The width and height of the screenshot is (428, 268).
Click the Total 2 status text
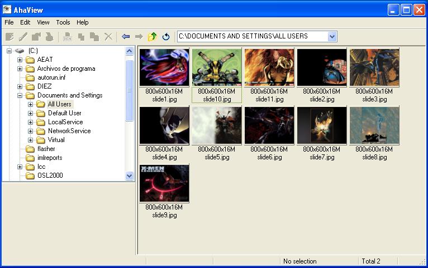click(370, 261)
